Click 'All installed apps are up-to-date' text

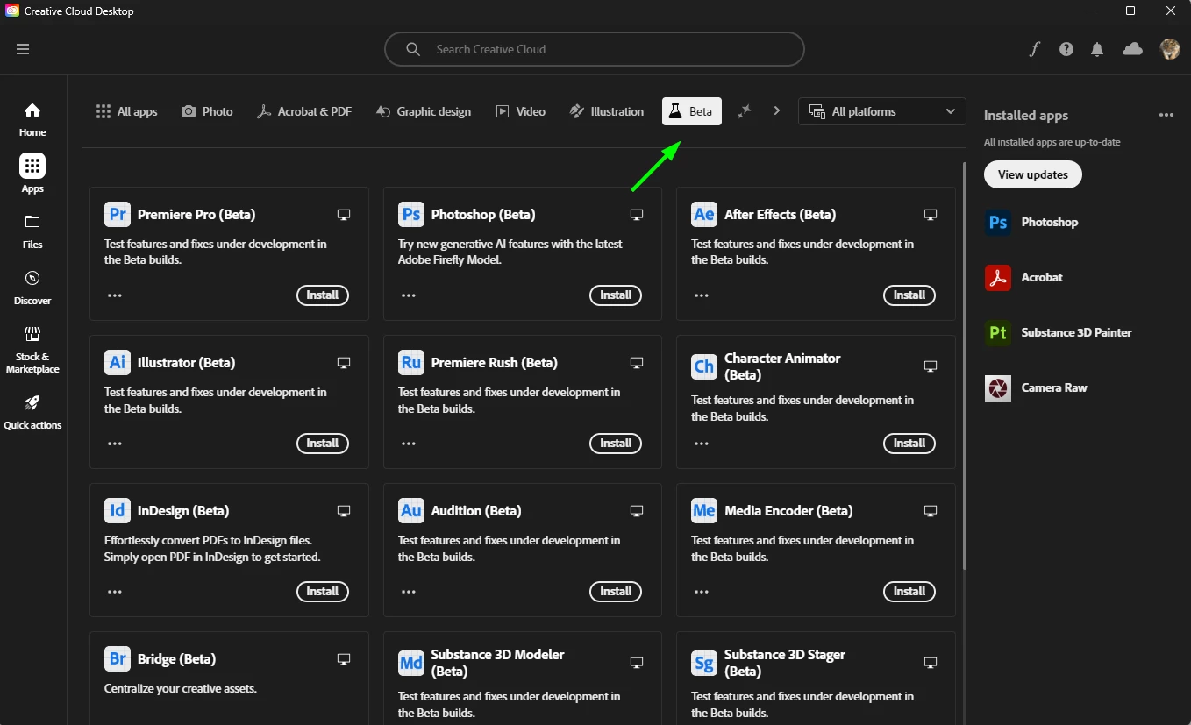pyautogui.click(x=1052, y=142)
